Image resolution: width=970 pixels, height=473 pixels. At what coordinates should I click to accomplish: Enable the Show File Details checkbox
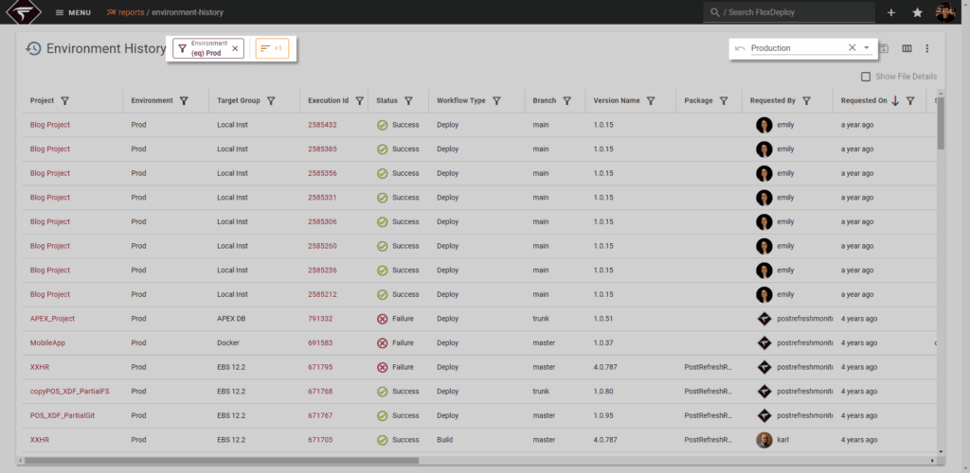(x=866, y=77)
